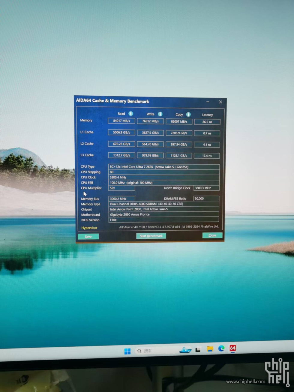Click Memory Bus value 3000.2 MHz
The image size is (294, 392).
(121, 199)
